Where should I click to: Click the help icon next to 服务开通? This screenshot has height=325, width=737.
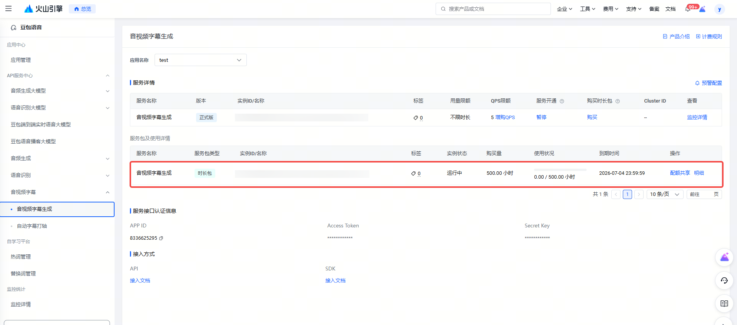tap(562, 101)
